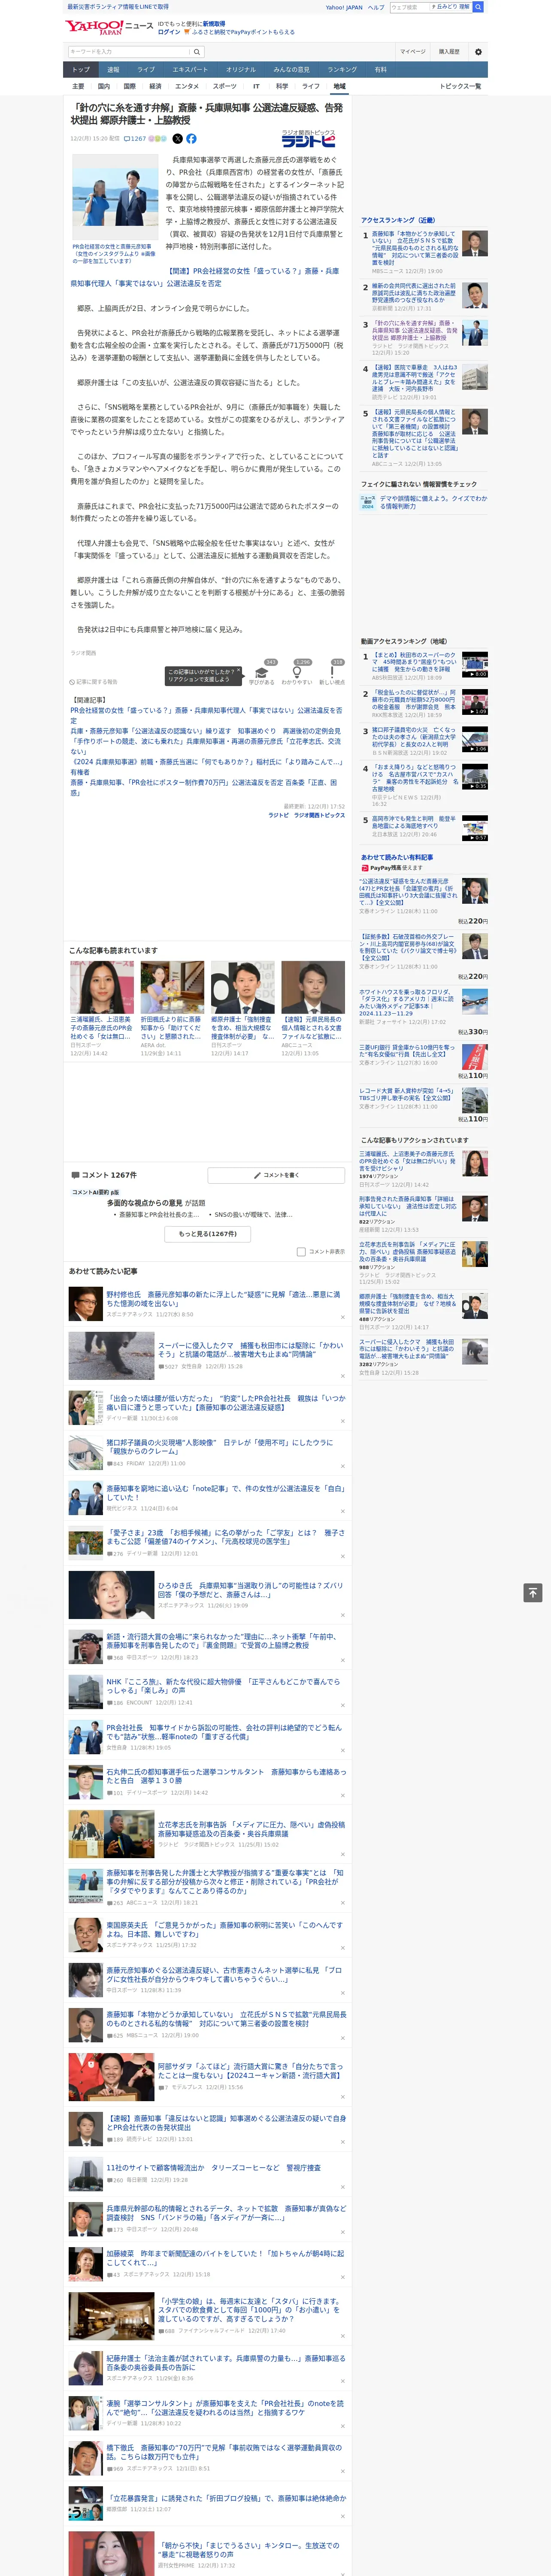The image size is (551, 2576).
Task: Open the main article photo
Action: click(x=115, y=197)
